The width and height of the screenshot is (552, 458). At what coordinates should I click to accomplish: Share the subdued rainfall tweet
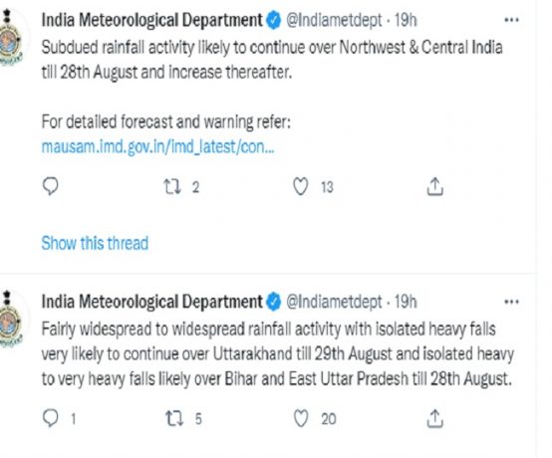(434, 186)
